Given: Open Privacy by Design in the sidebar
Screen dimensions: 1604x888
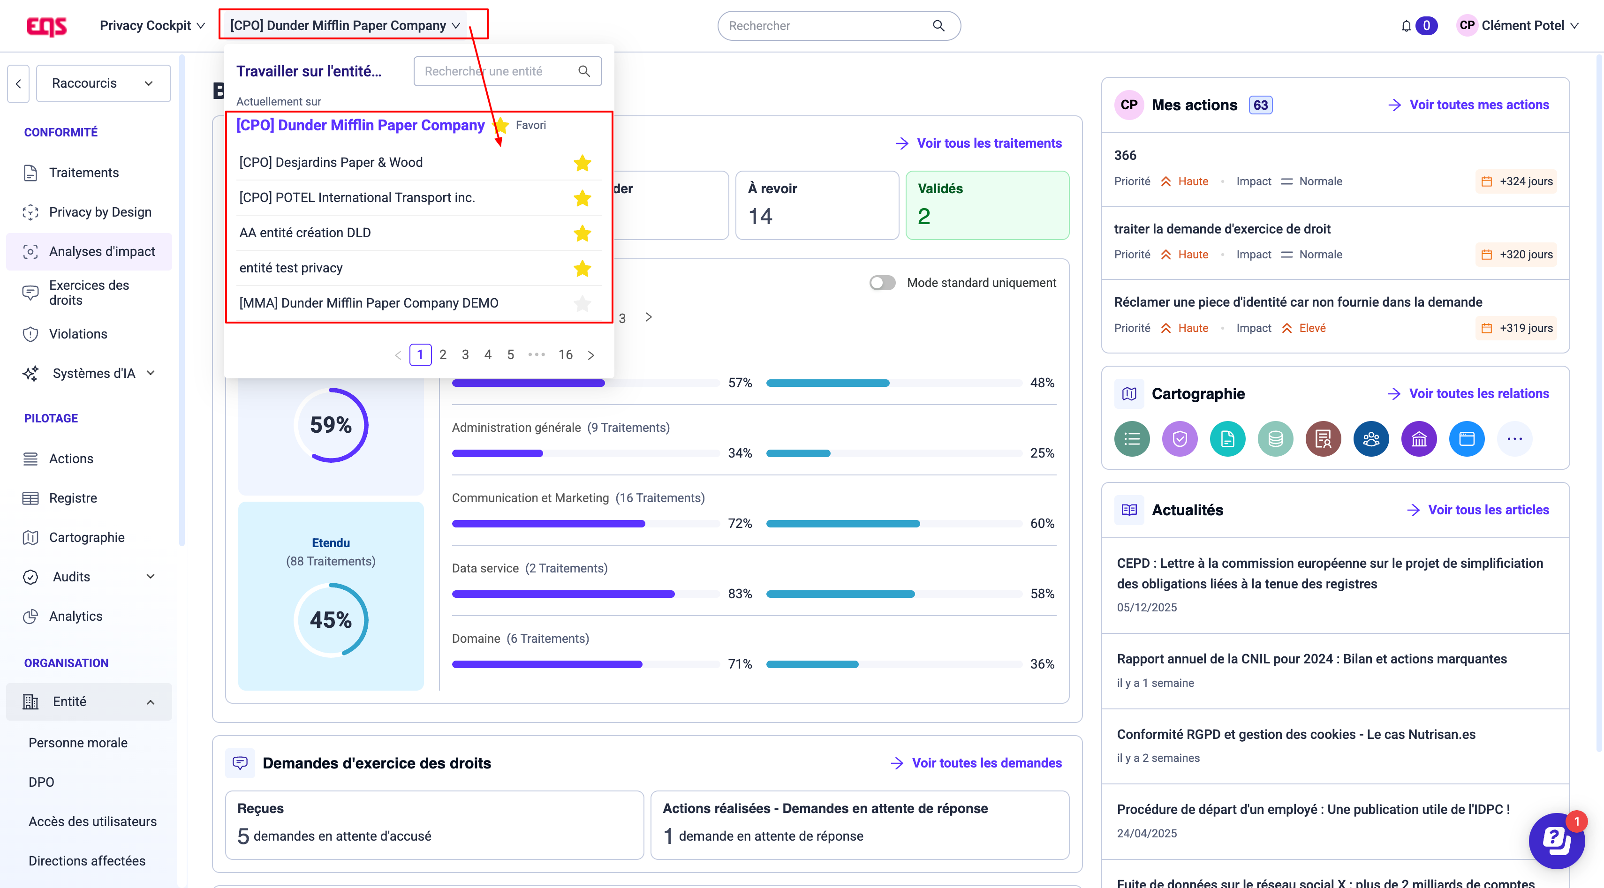Looking at the screenshot, I should click(89, 212).
